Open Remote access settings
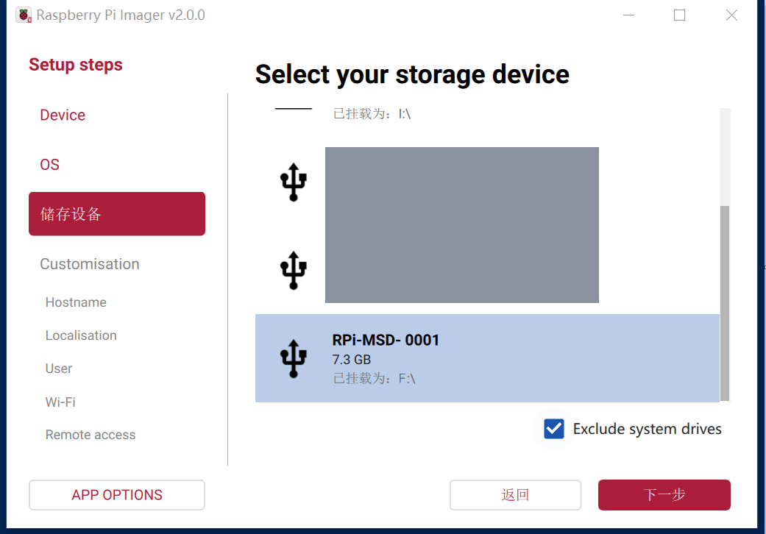This screenshot has height=534, width=766. (x=91, y=435)
